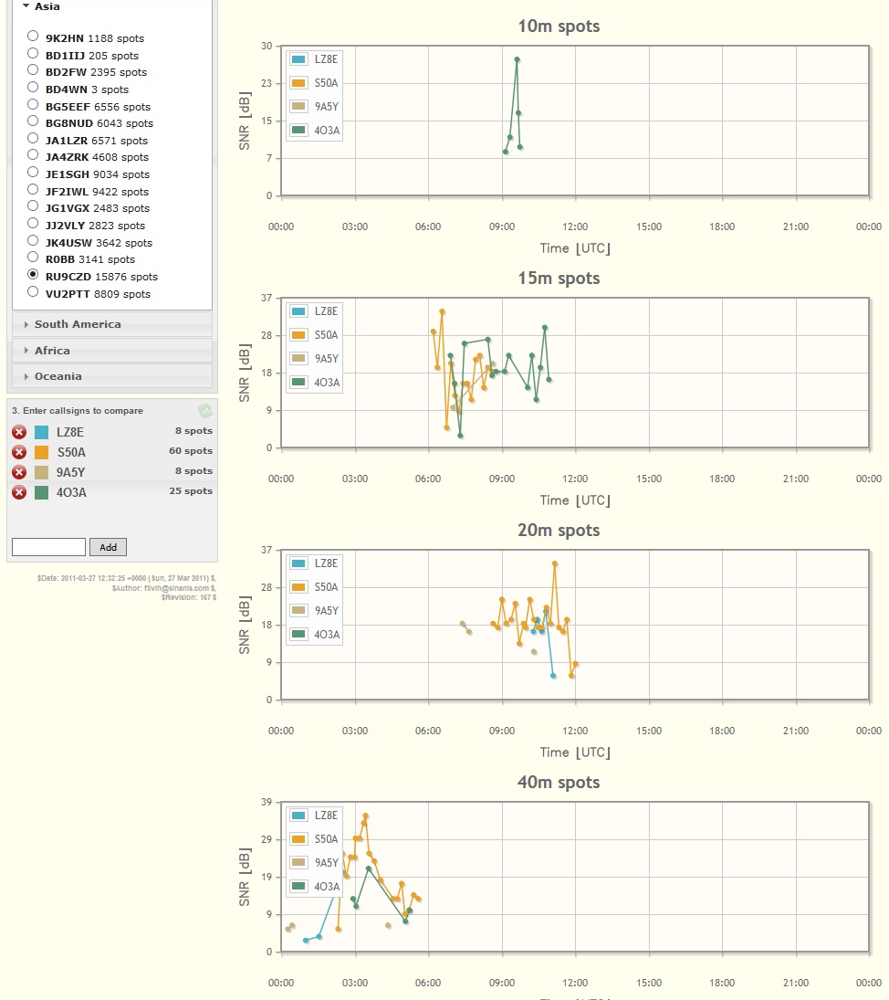This screenshot has height=1000, width=889.
Task: Click the S50A callsign label in compare list
Action: pos(71,452)
